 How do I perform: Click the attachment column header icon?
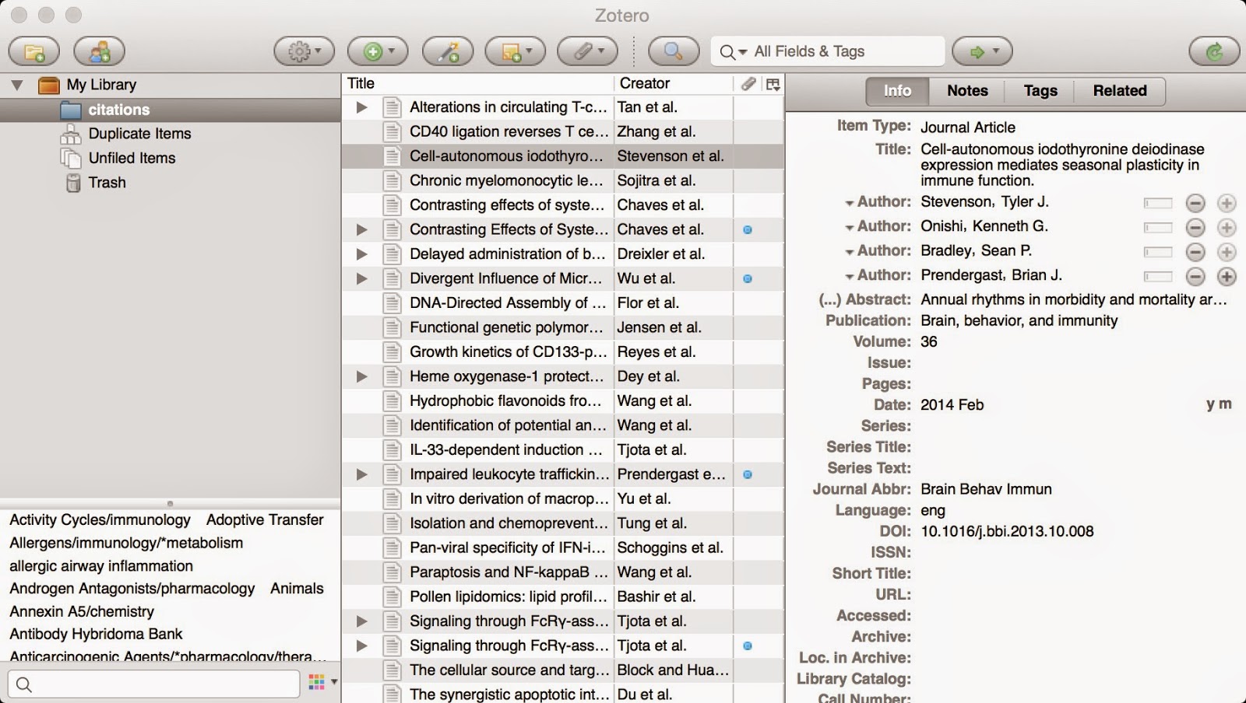coord(748,83)
